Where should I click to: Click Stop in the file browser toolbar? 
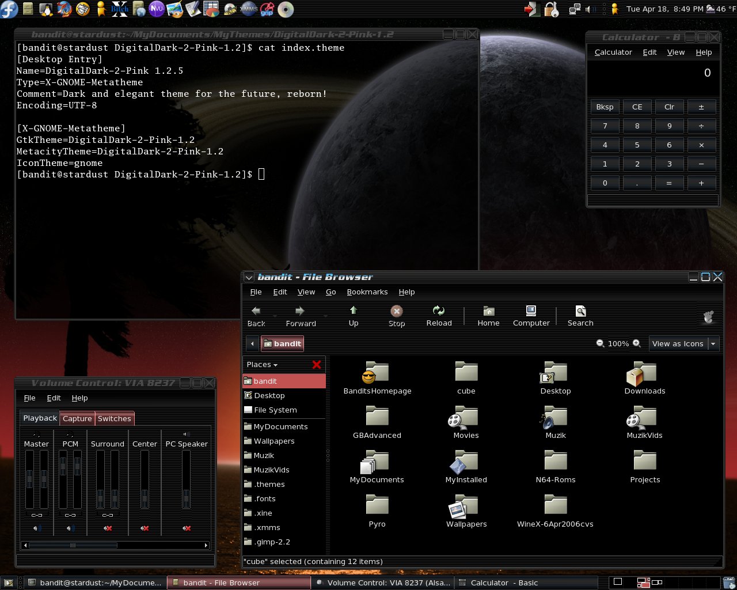pos(397,316)
